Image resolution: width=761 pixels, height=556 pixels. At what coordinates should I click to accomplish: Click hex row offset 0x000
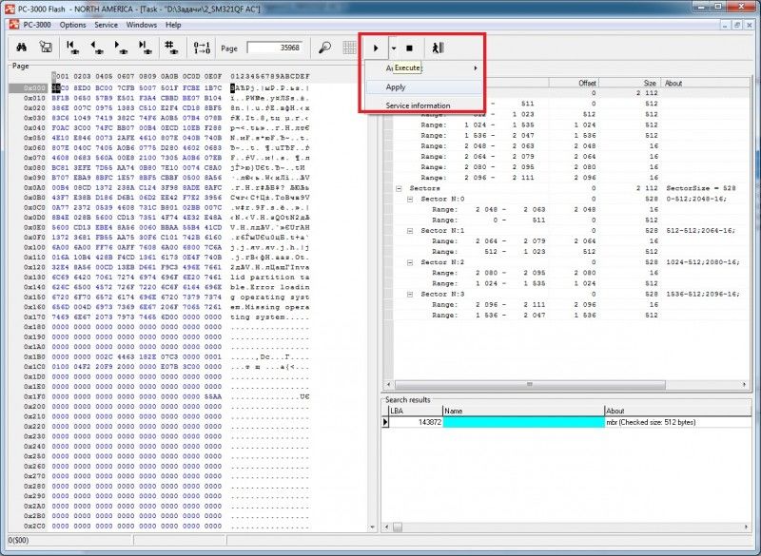pos(34,88)
